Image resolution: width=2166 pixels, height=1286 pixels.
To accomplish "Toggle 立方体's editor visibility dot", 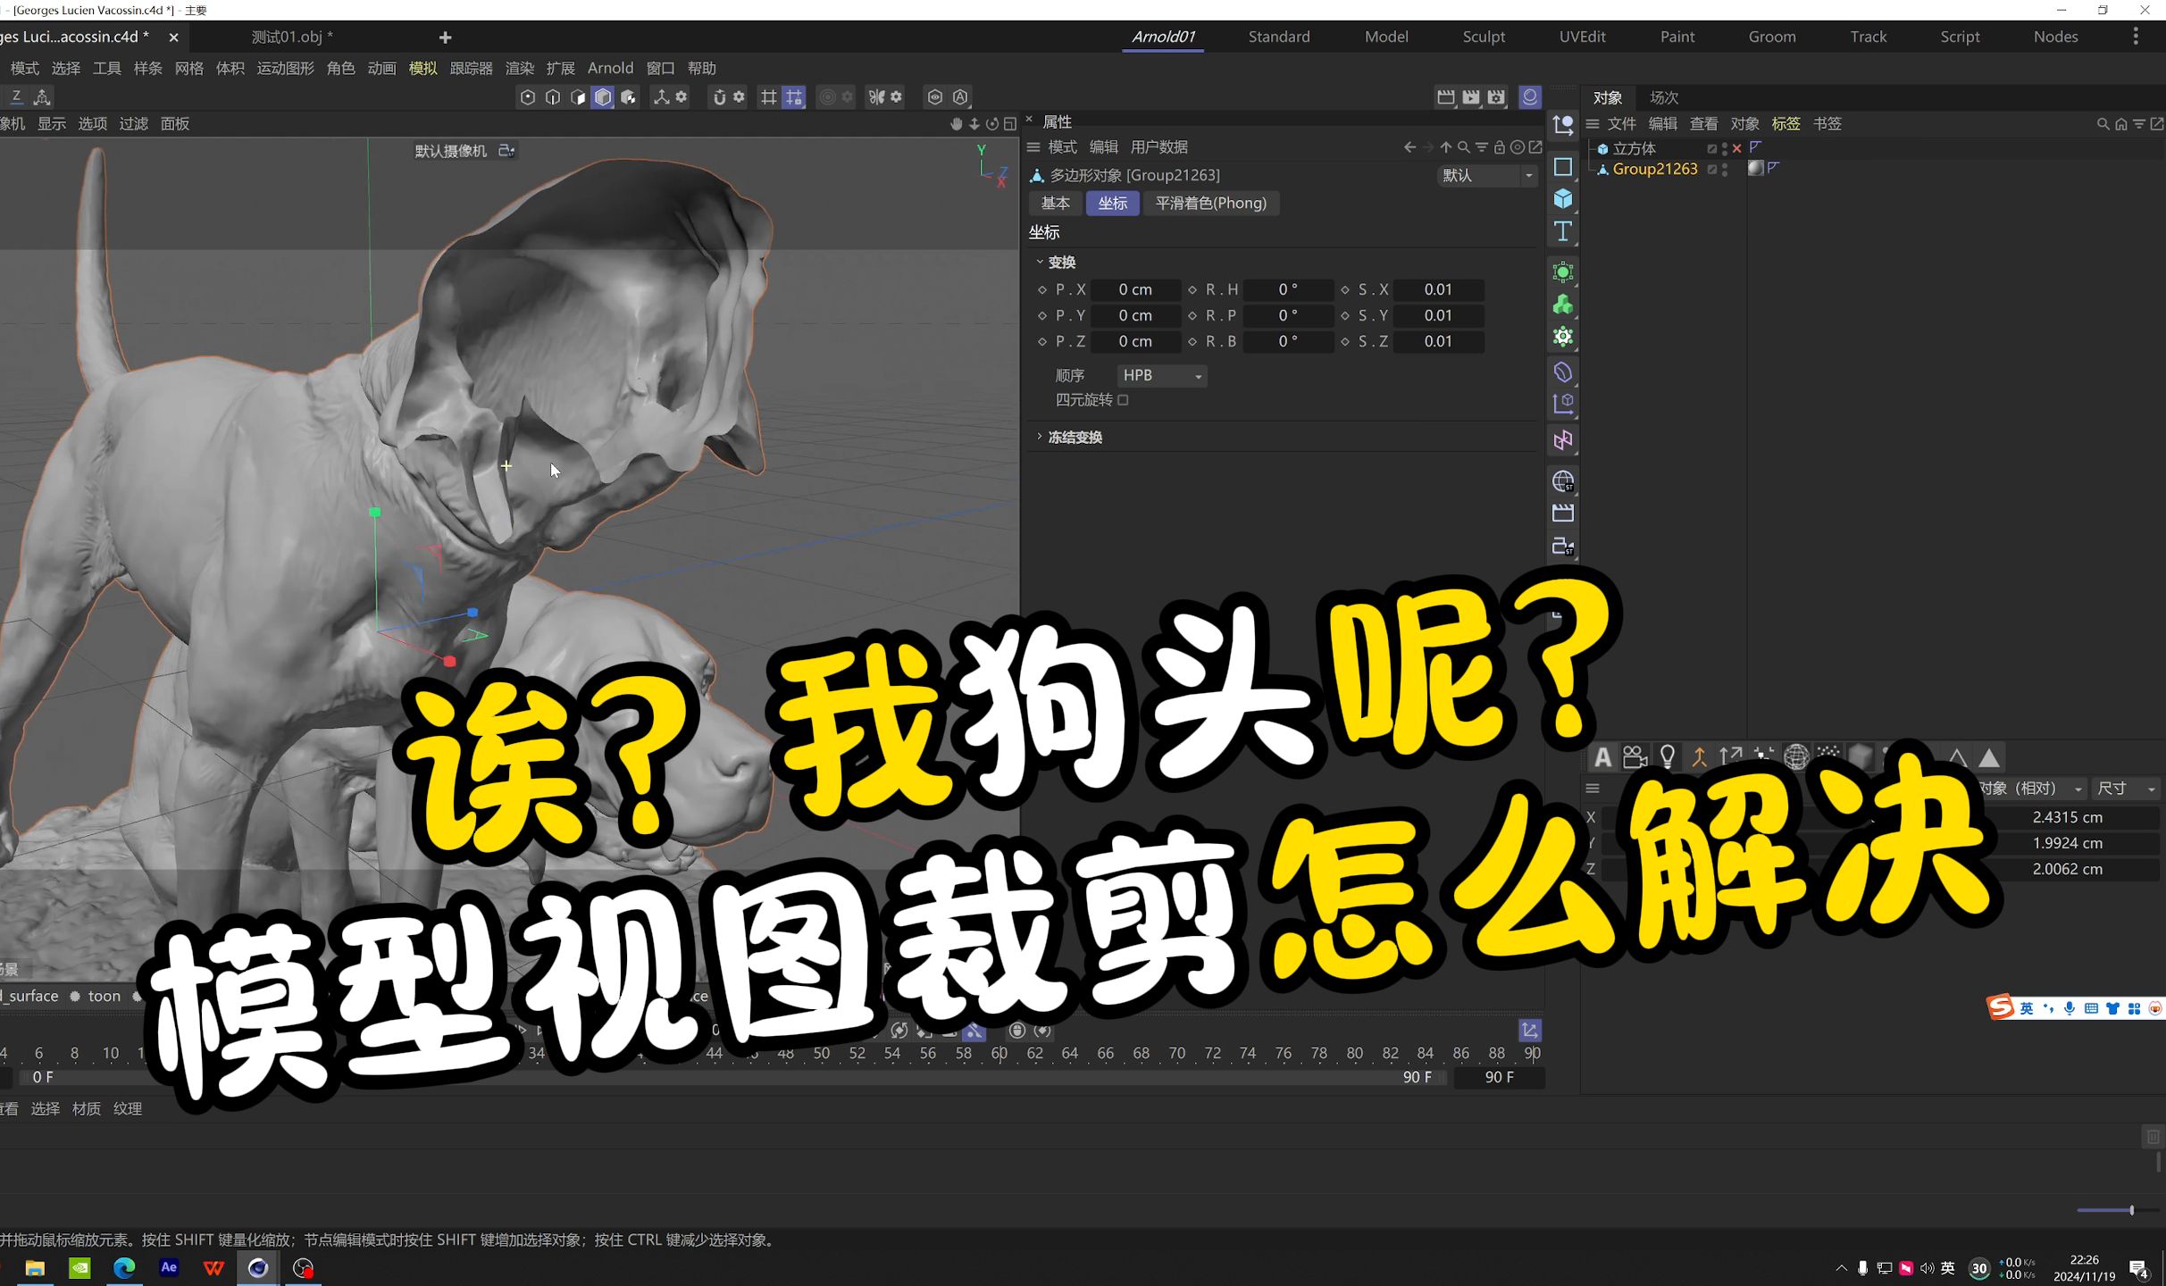I will 1725,144.
